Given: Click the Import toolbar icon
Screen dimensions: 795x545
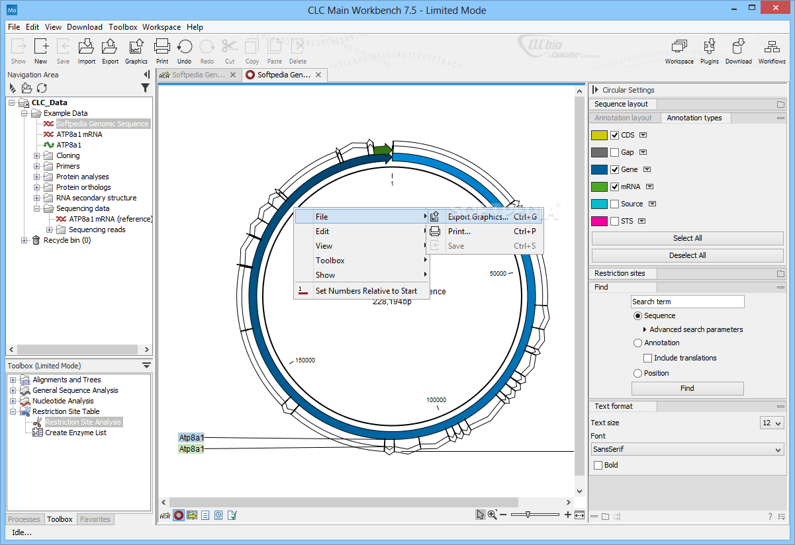Looking at the screenshot, I should pyautogui.click(x=87, y=50).
